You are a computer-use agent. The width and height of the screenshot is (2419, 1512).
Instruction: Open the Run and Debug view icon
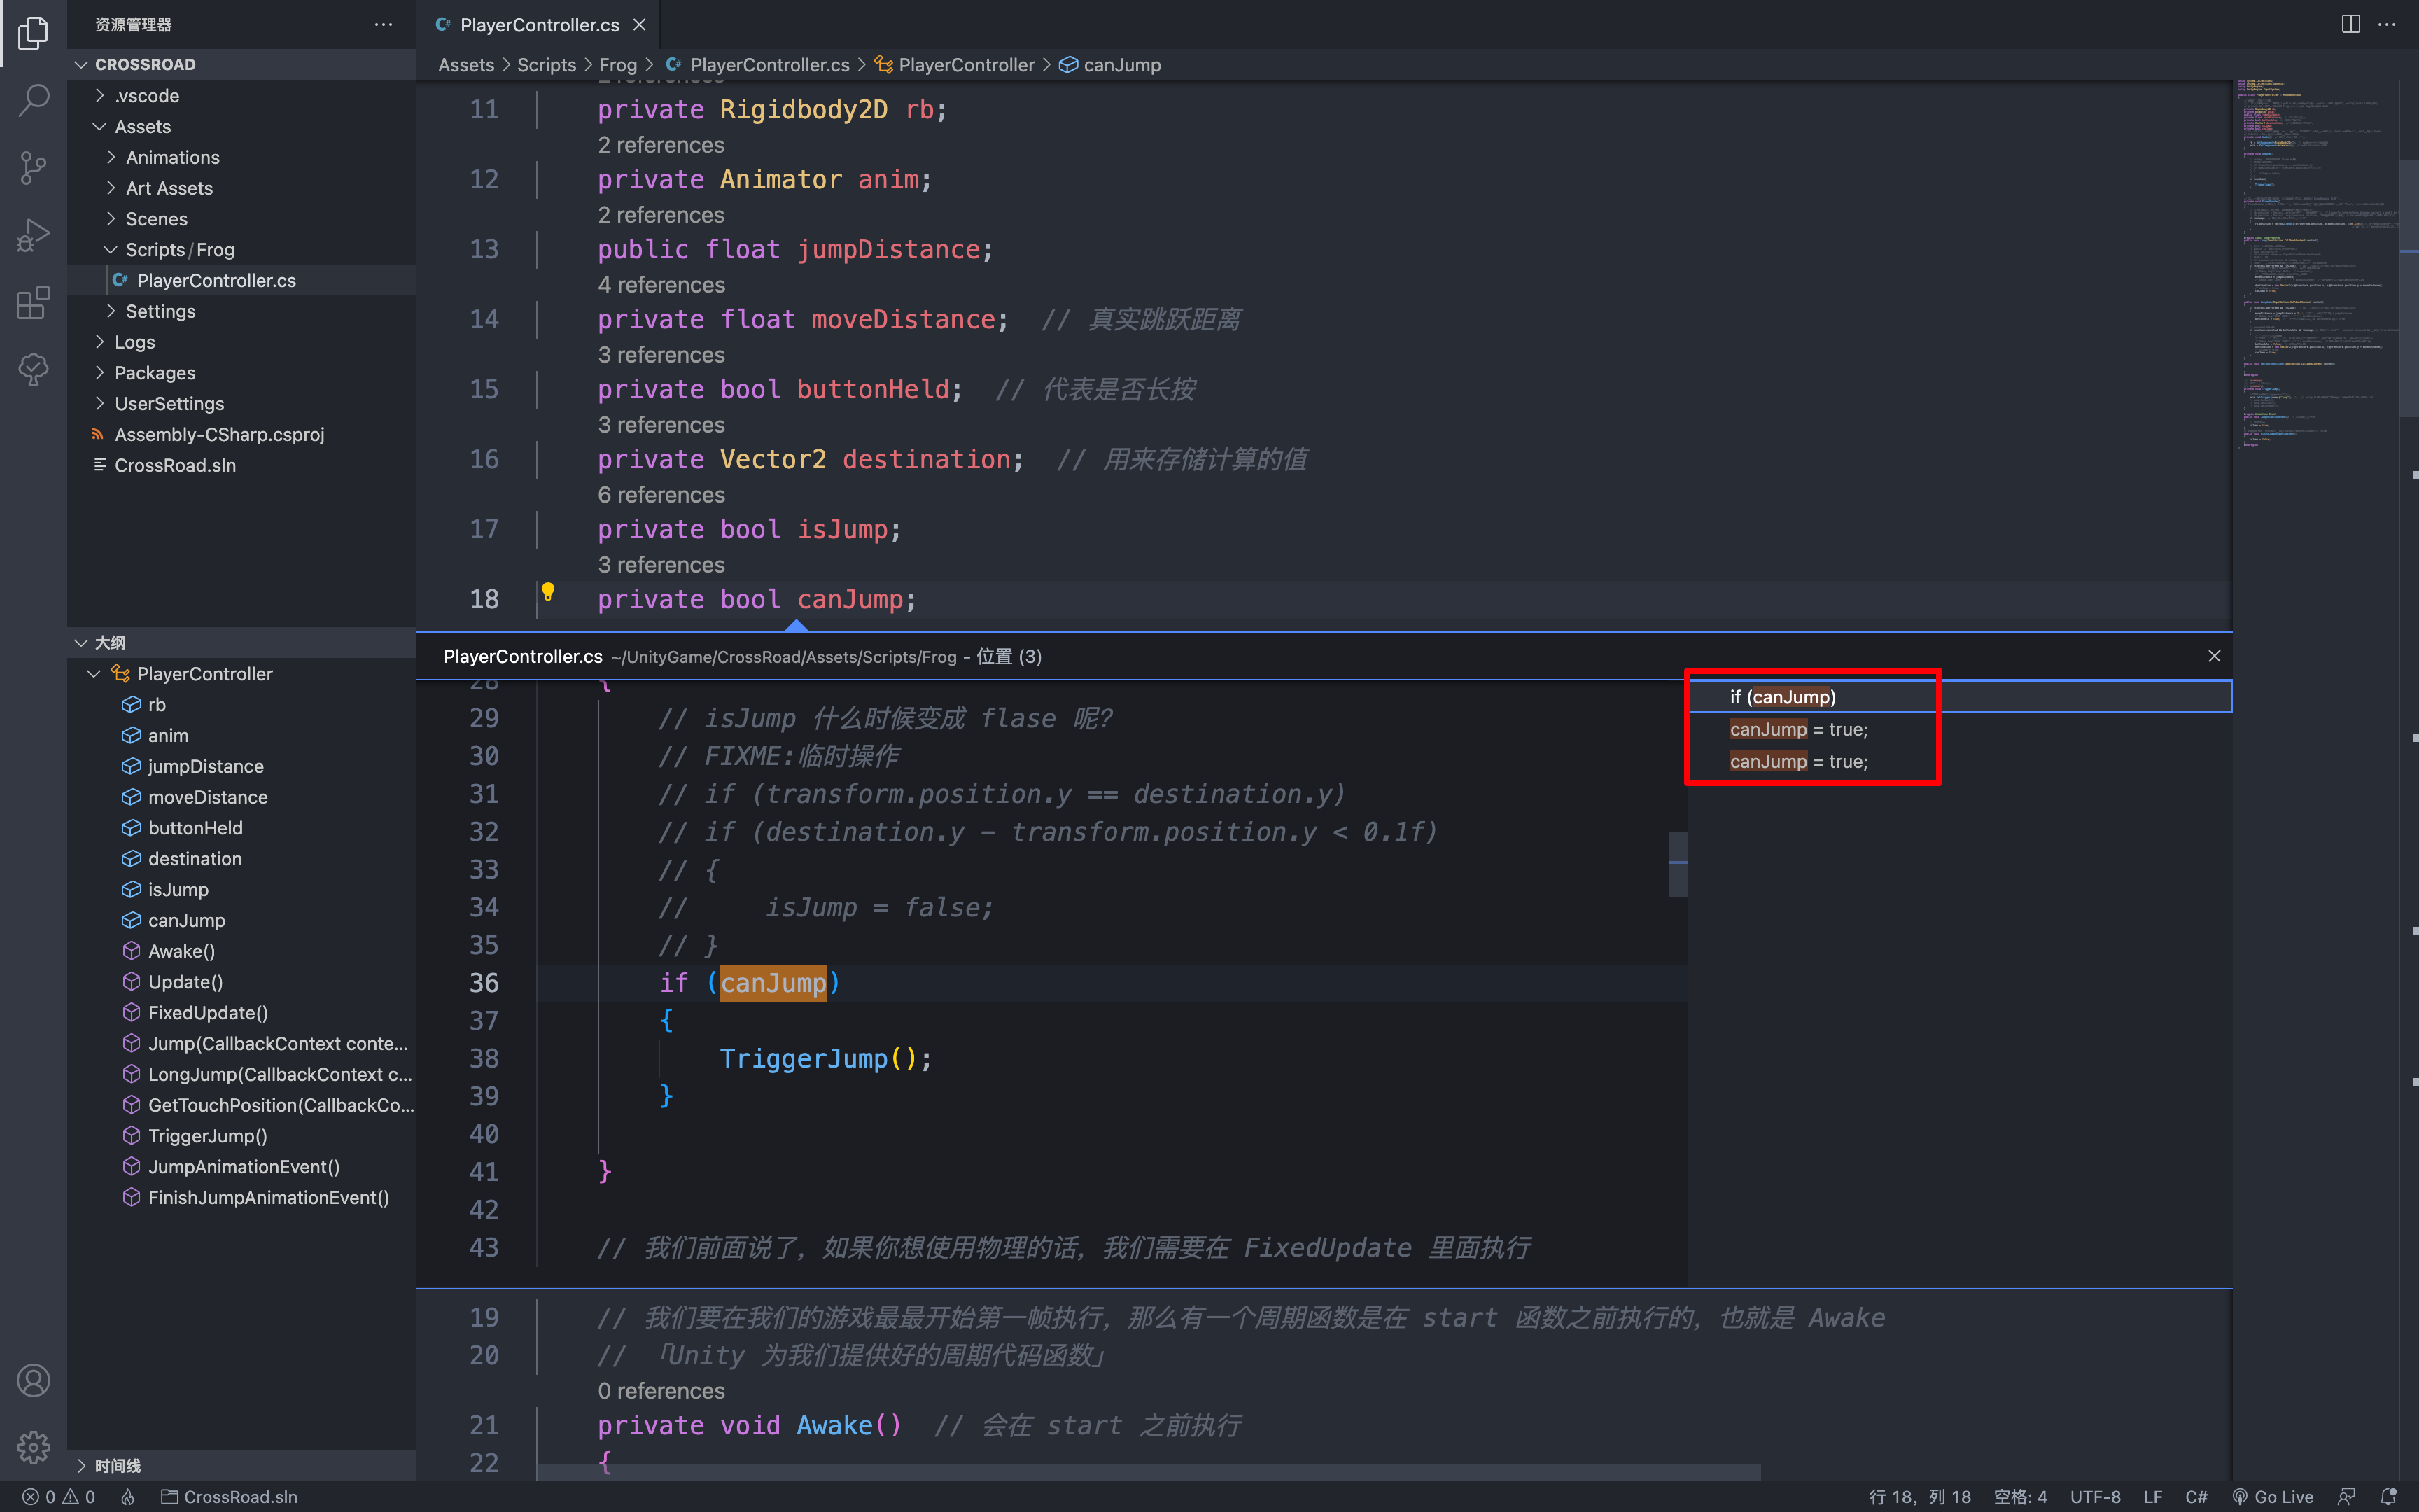33,235
